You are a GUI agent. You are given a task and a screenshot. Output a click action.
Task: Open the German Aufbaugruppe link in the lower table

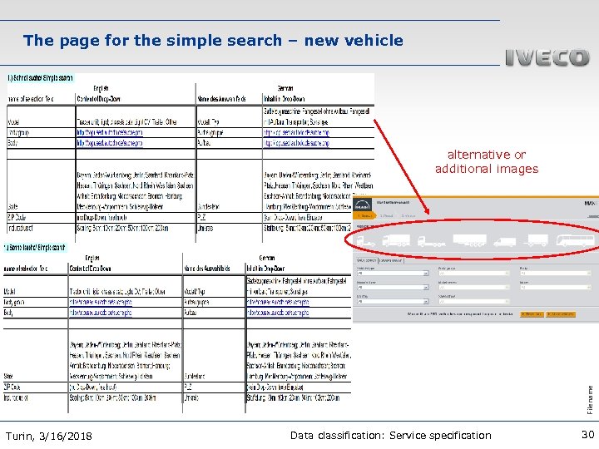[278, 302]
